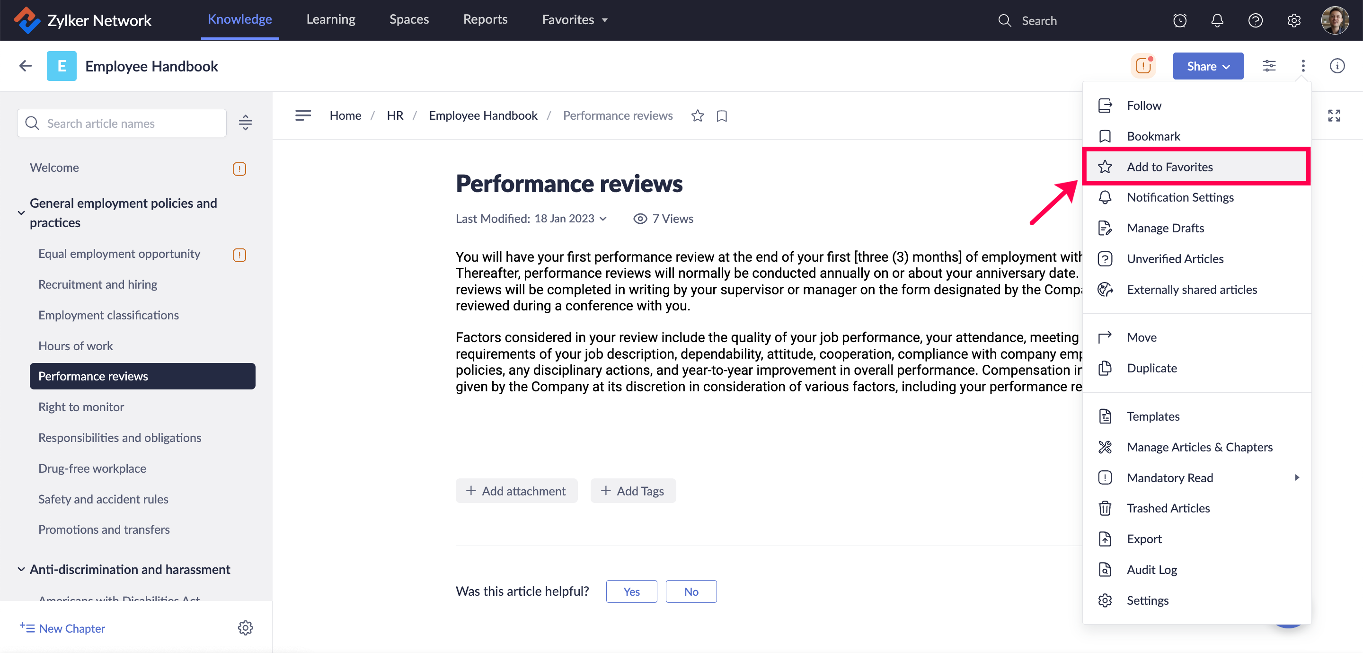1363x653 pixels.
Task: Click No for article helpful
Action: (x=690, y=591)
